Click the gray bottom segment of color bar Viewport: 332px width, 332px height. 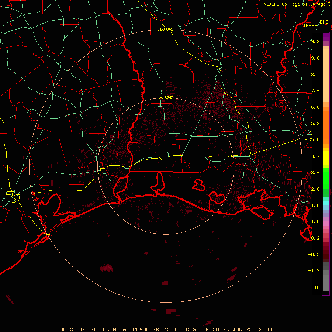tap(326, 283)
